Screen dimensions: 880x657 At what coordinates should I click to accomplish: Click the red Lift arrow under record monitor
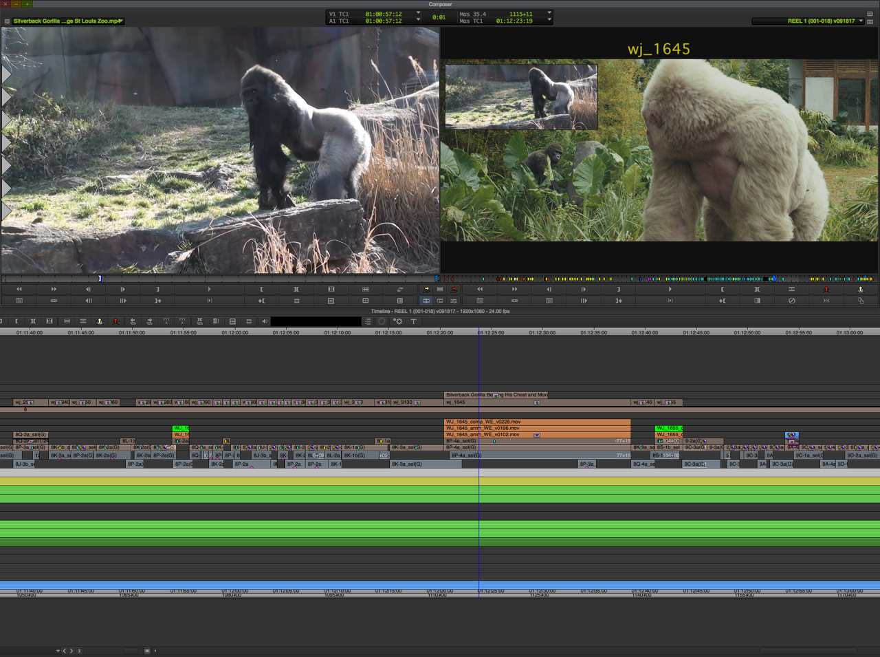[826, 290]
